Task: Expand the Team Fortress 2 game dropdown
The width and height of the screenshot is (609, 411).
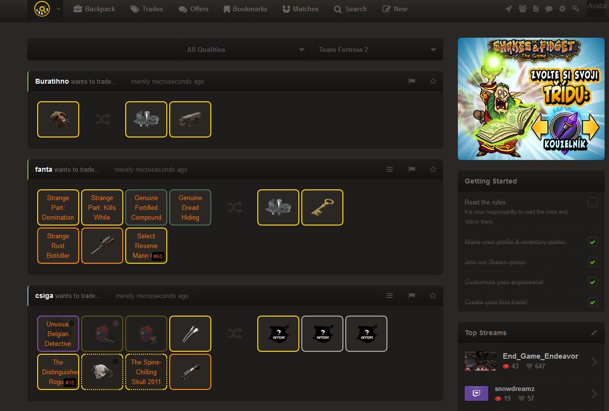Action: point(377,49)
